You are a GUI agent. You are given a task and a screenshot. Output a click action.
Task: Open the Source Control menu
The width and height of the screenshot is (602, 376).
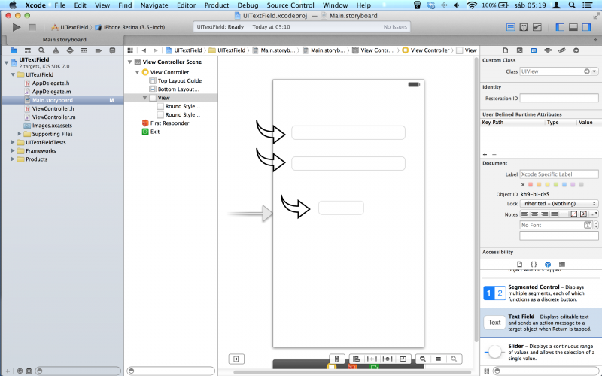(290, 5)
